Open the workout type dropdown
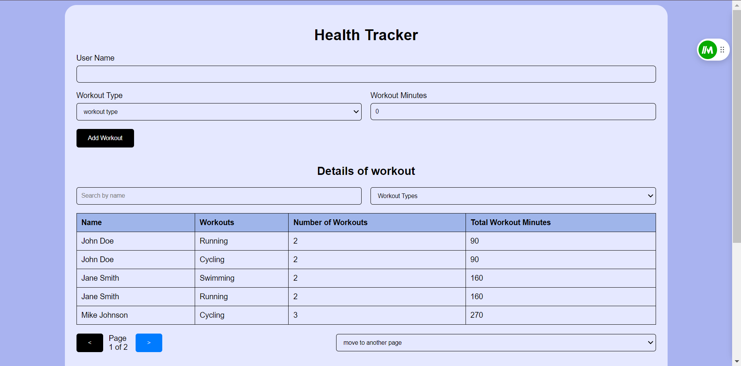 pos(219,112)
